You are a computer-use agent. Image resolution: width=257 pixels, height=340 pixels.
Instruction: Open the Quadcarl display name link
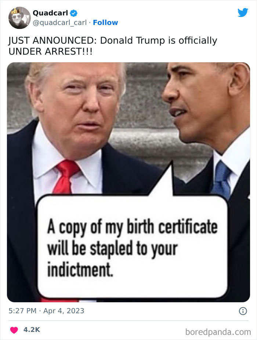pos(50,13)
